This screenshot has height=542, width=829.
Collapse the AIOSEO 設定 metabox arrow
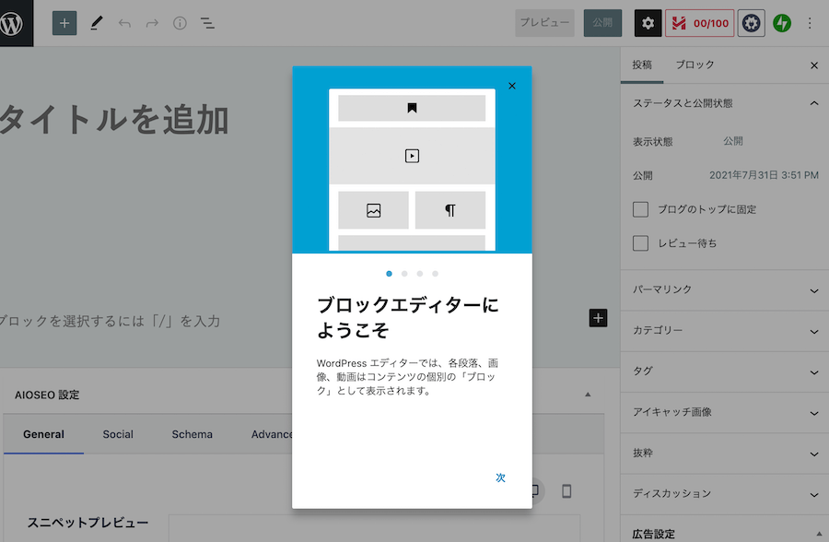coord(588,395)
